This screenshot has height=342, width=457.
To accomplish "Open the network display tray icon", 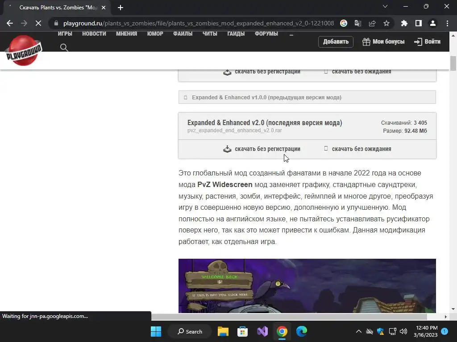I will click(392, 331).
